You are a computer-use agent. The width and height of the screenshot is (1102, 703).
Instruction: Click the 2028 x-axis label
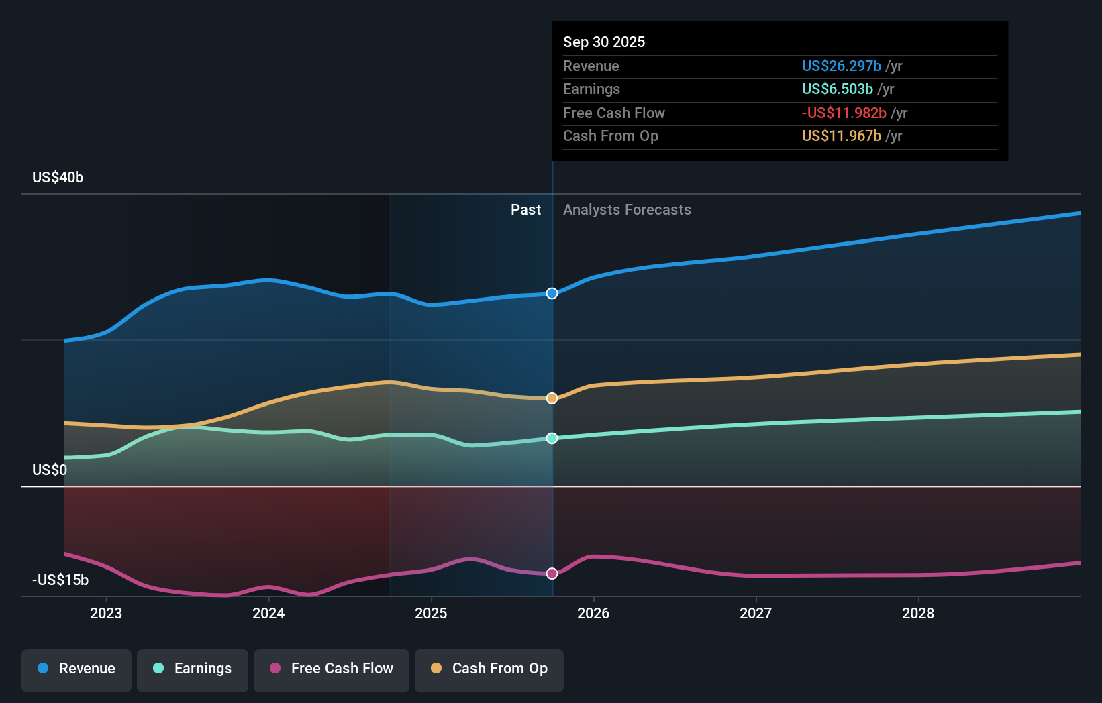tap(918, 613)
